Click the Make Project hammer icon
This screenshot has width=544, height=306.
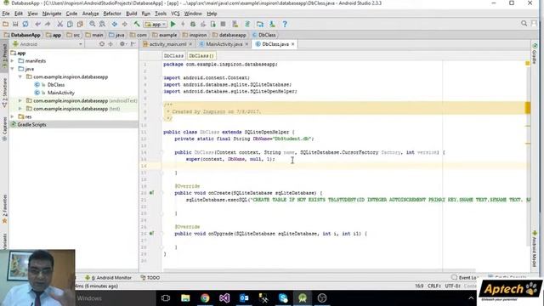(137, 24)
